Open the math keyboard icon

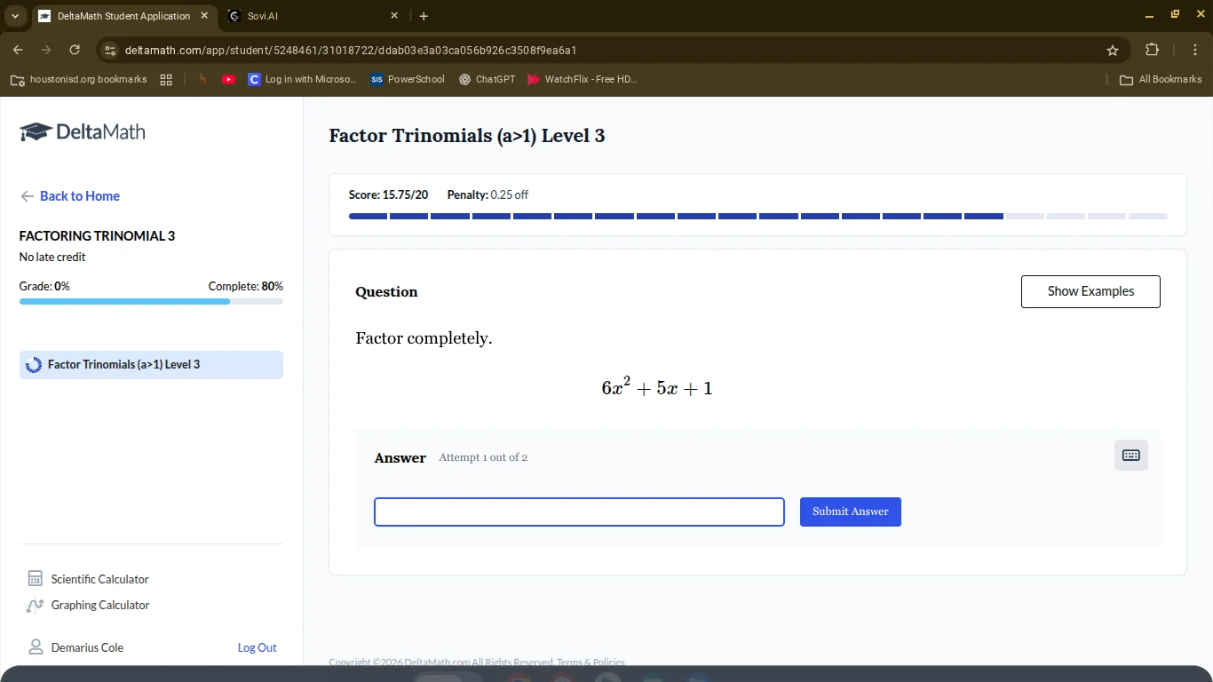(x=1130, y=456)
